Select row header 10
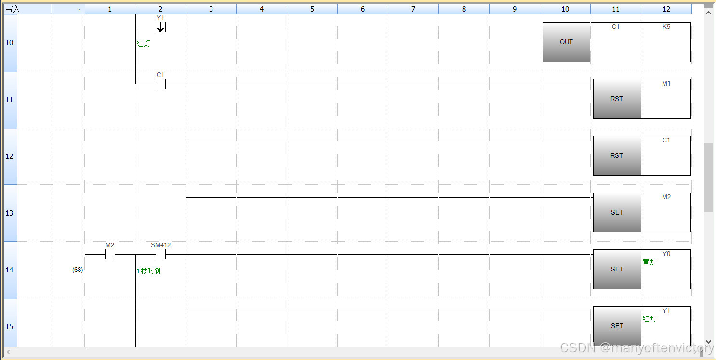This screenshot has height=360, width=716. tap(10, 43)
